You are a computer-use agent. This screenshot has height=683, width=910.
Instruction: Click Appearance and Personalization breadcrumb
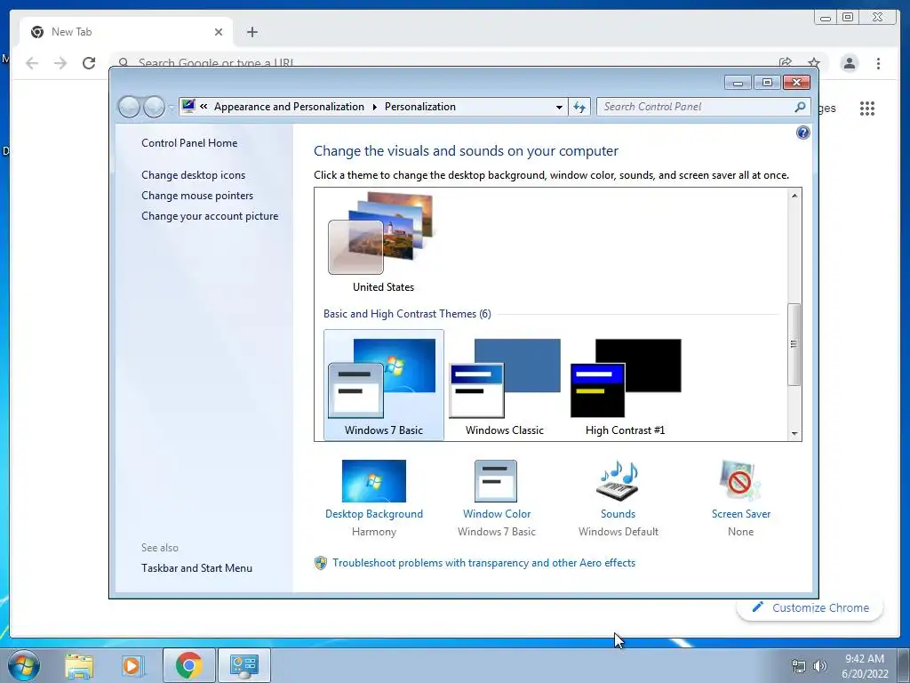pyautogui.click(x=289, y=107)
